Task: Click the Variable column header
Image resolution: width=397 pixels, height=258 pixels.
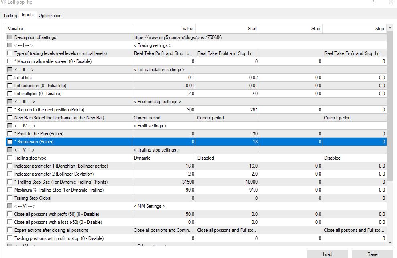Action: (x=69, y=29)
